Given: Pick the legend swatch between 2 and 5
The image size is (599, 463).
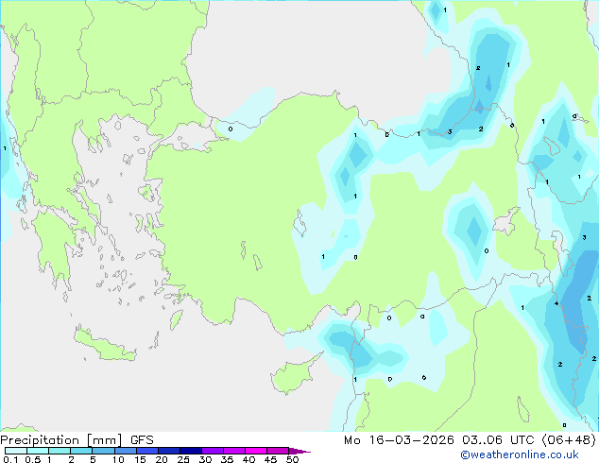Looking at the screenshot, I should pyautogui.click(x=81, y=451).
